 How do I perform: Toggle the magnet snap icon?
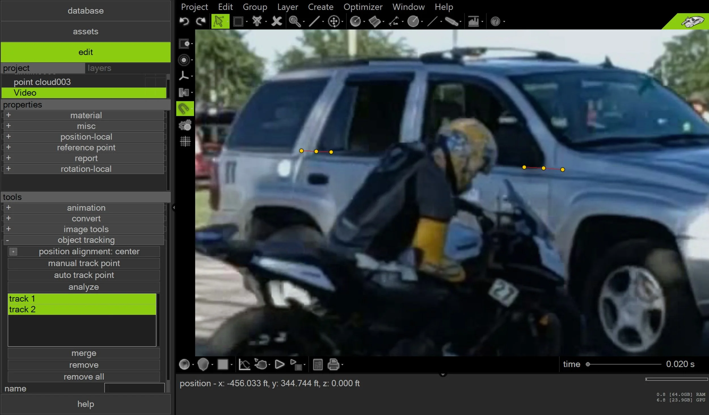coord(185,109)
